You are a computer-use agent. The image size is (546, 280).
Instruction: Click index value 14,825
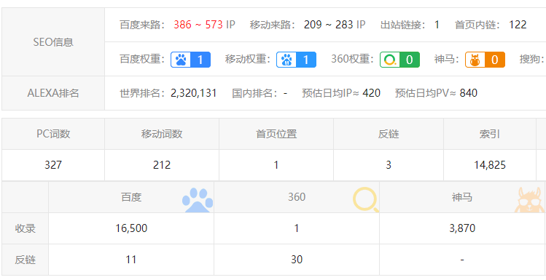point(490,164)
